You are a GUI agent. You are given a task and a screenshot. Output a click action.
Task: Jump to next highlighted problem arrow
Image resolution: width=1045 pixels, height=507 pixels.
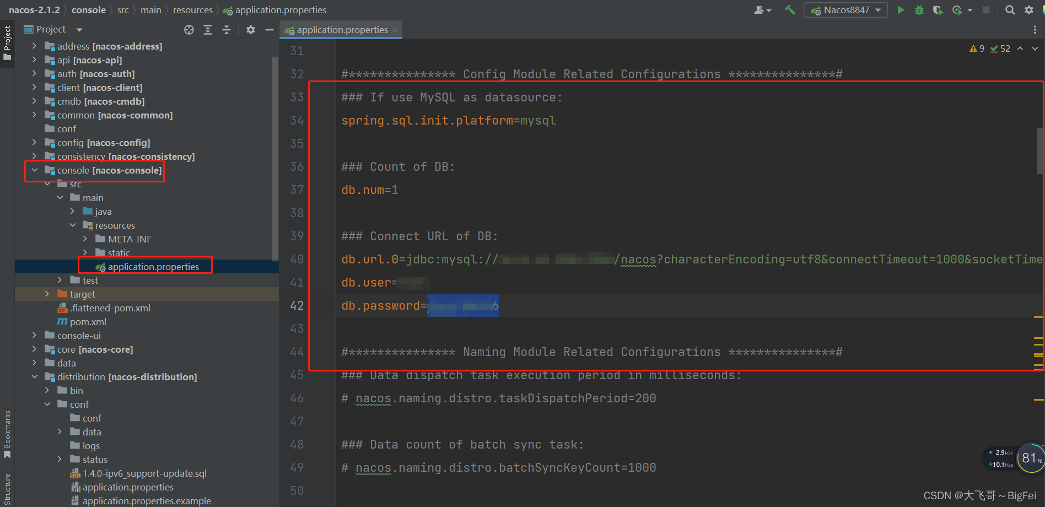1035,48
